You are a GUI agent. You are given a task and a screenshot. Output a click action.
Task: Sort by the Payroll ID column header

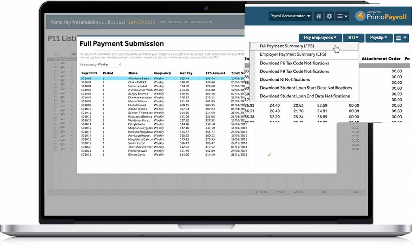pos(89,73)
